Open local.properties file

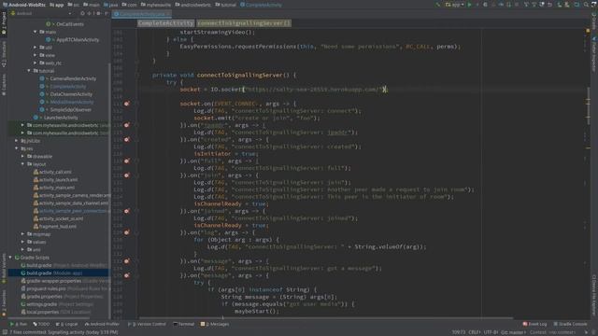click(x=56, y=312)
